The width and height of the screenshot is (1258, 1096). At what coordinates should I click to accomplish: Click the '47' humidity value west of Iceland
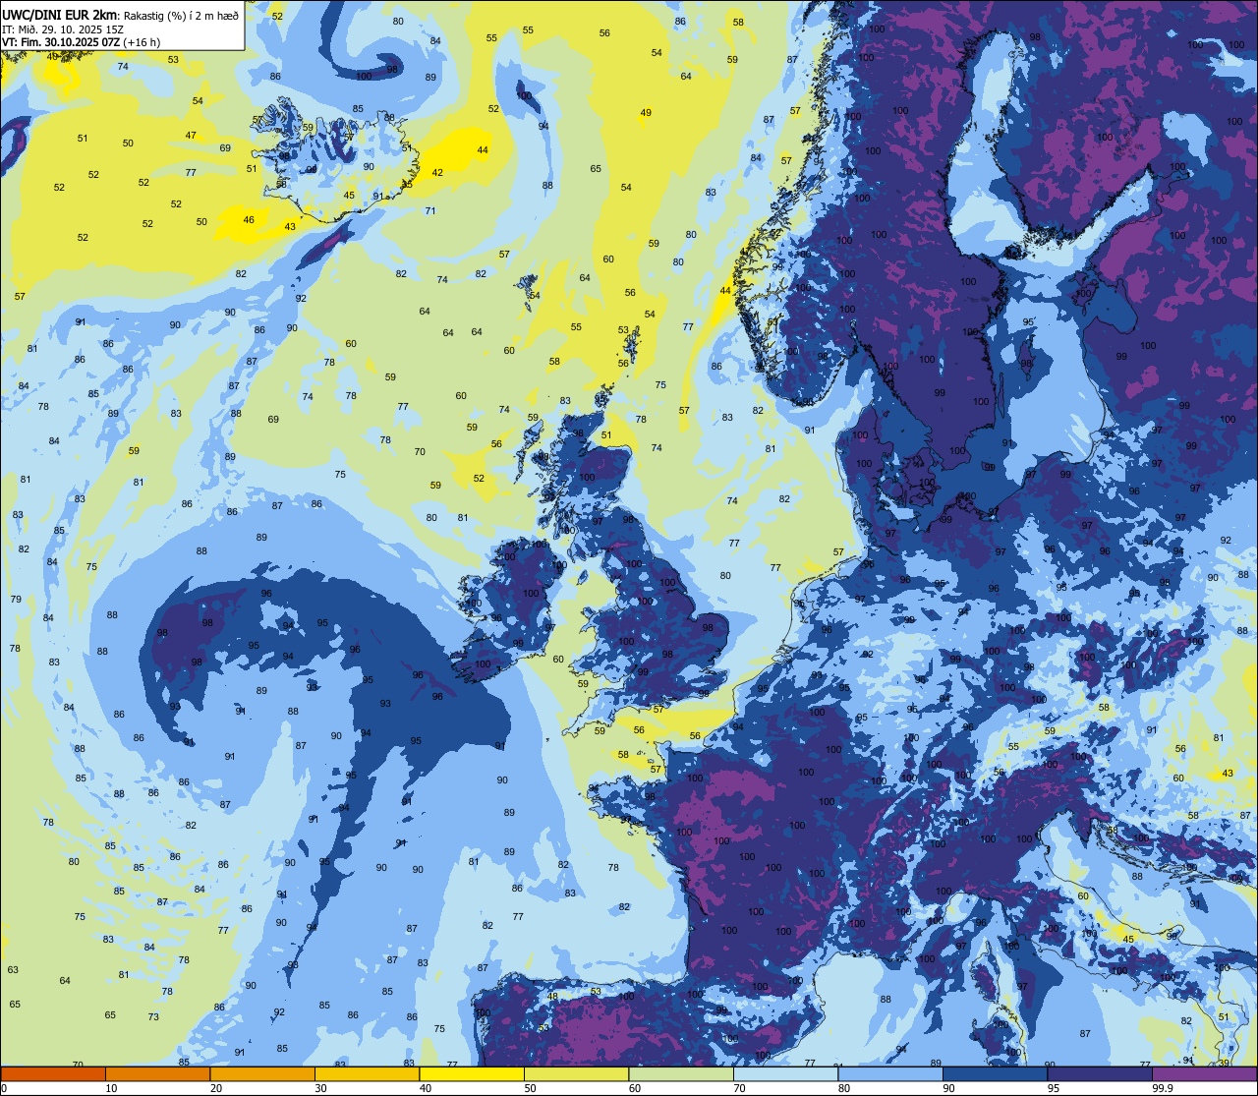click(x=191, y=136)
